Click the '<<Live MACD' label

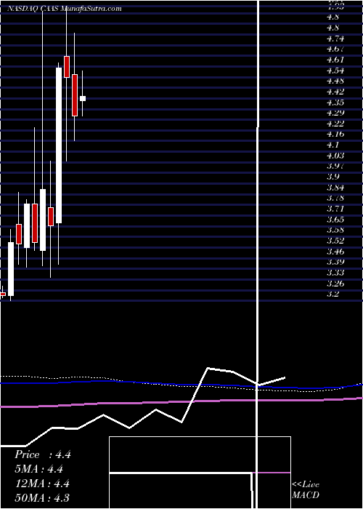click(x=306, y=490)
